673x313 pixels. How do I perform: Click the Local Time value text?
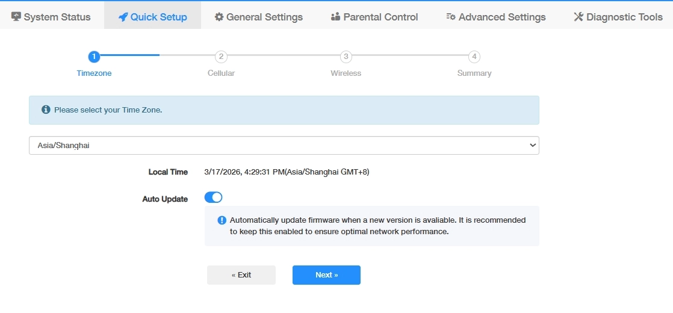click(287, 172)
